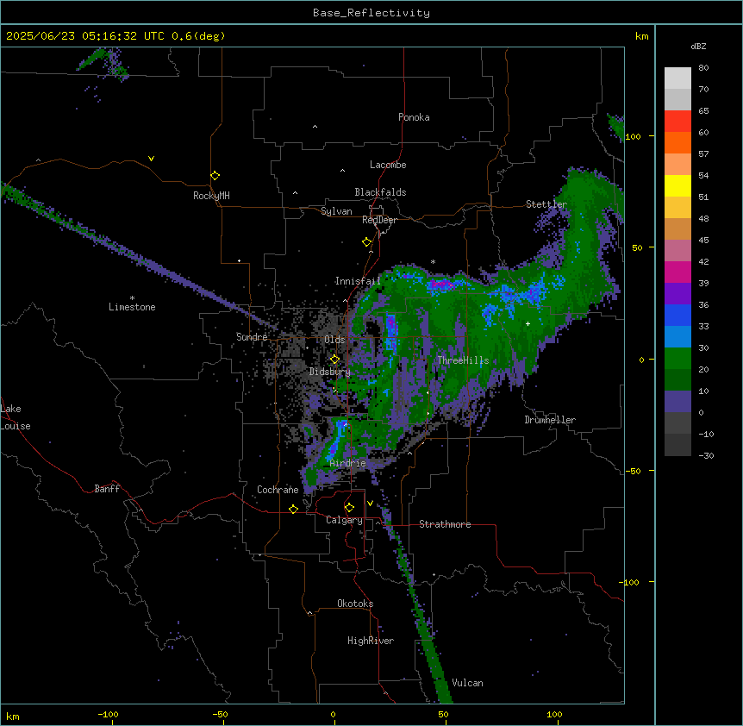Click the yellow V marker northwest of RockyMH

151,159
